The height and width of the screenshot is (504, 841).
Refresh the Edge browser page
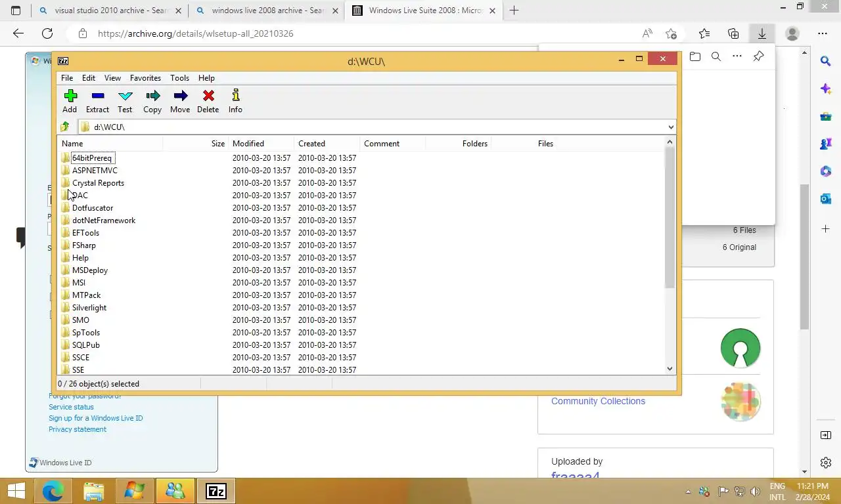click(x=47, y=33)
